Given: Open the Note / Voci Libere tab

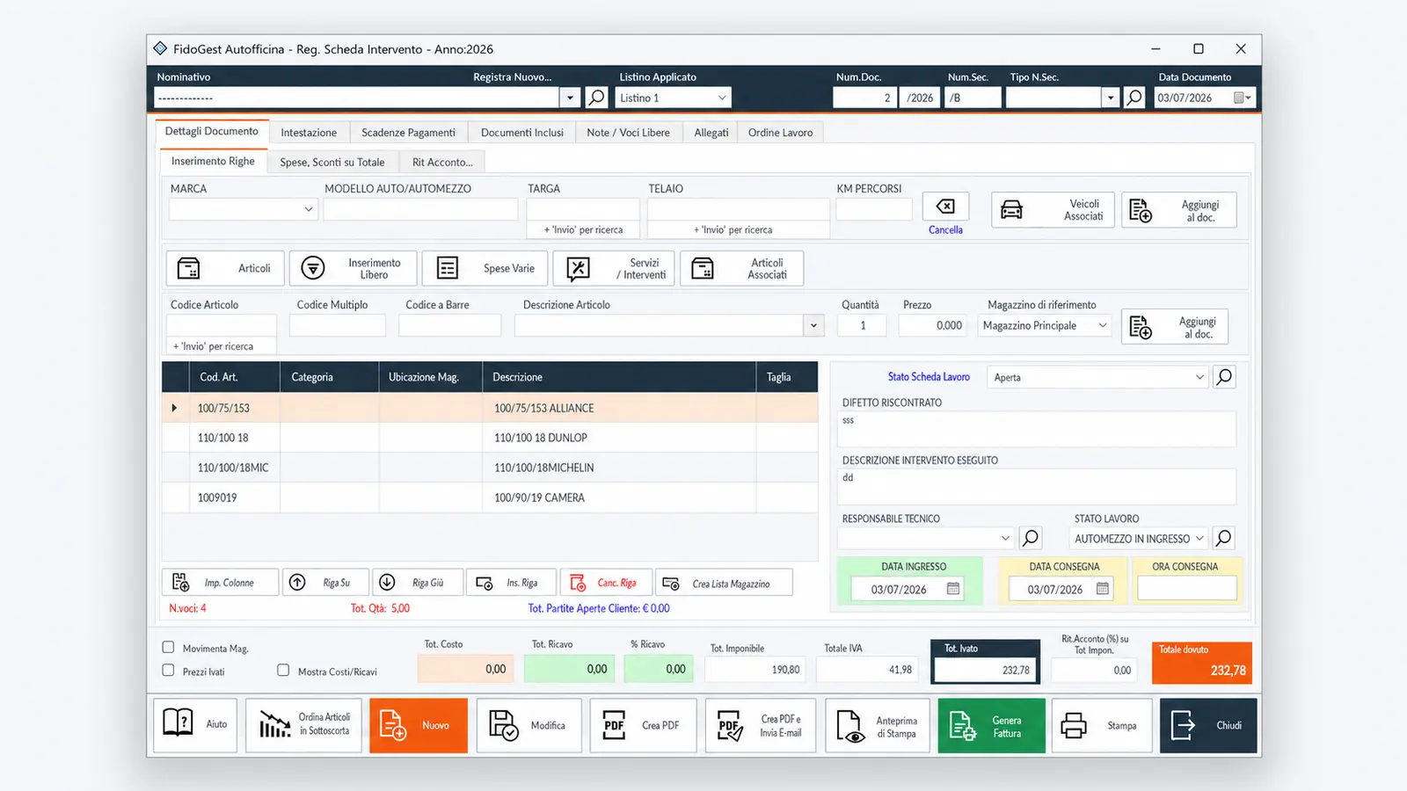Looking at the screenshot, I should click(629, 133).
